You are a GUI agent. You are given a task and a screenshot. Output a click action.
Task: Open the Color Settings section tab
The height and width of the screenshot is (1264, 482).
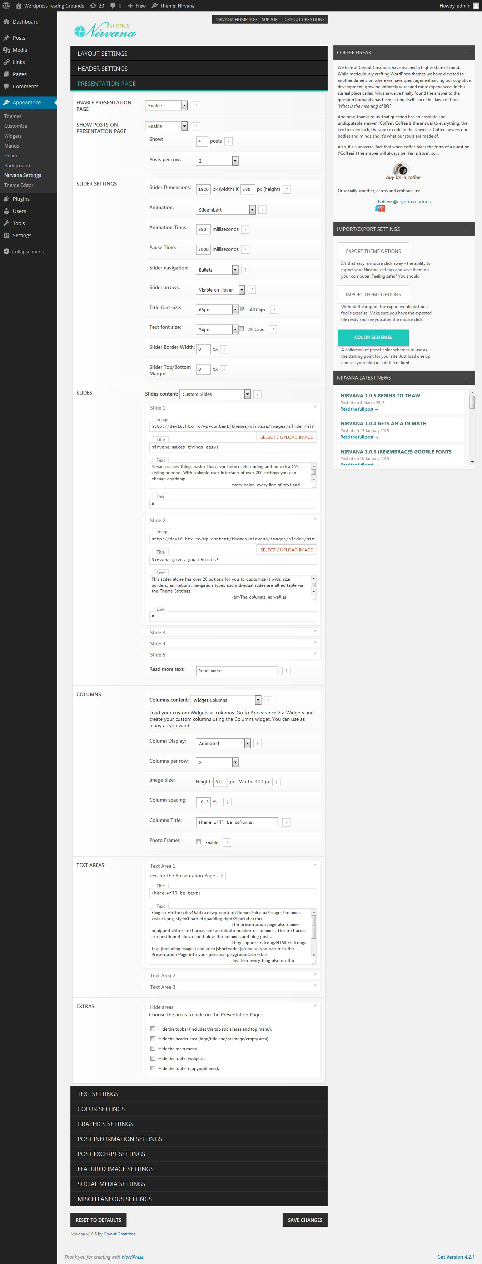coord(199,1109)
